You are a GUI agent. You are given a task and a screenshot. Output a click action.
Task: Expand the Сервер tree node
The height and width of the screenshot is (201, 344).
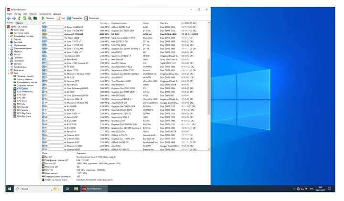click(8, 39)
